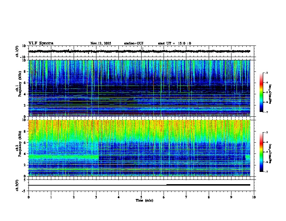Click inside the ch.2 spectrogram panel
The image size is (286, 221).
139,148
